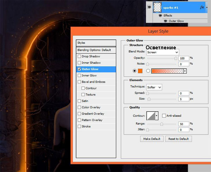
Task: Click the Range slider handle
Action: tap(162, 124)
